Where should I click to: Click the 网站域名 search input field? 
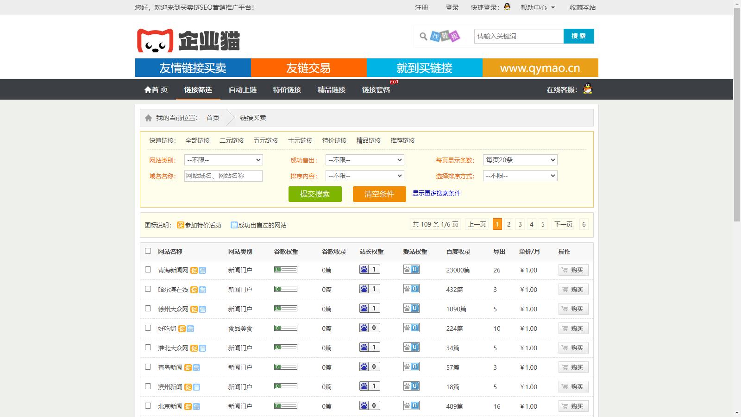223,176
